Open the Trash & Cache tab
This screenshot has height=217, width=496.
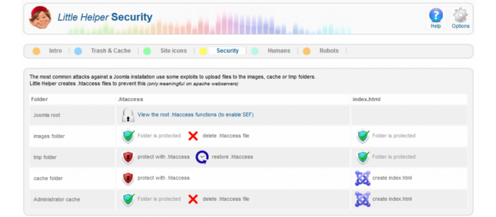click(111, 50)
